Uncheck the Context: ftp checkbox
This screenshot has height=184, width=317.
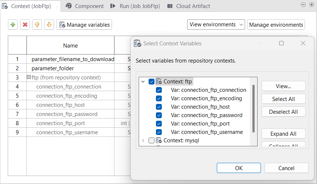[x=152, y=82]
